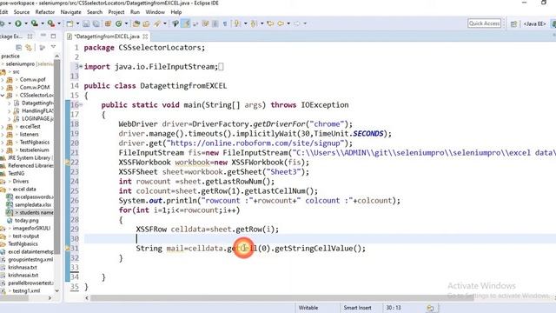Minimize the Package Explorer view
The height and width of the screenshot is (313, 556).
(x=43, y=36)
